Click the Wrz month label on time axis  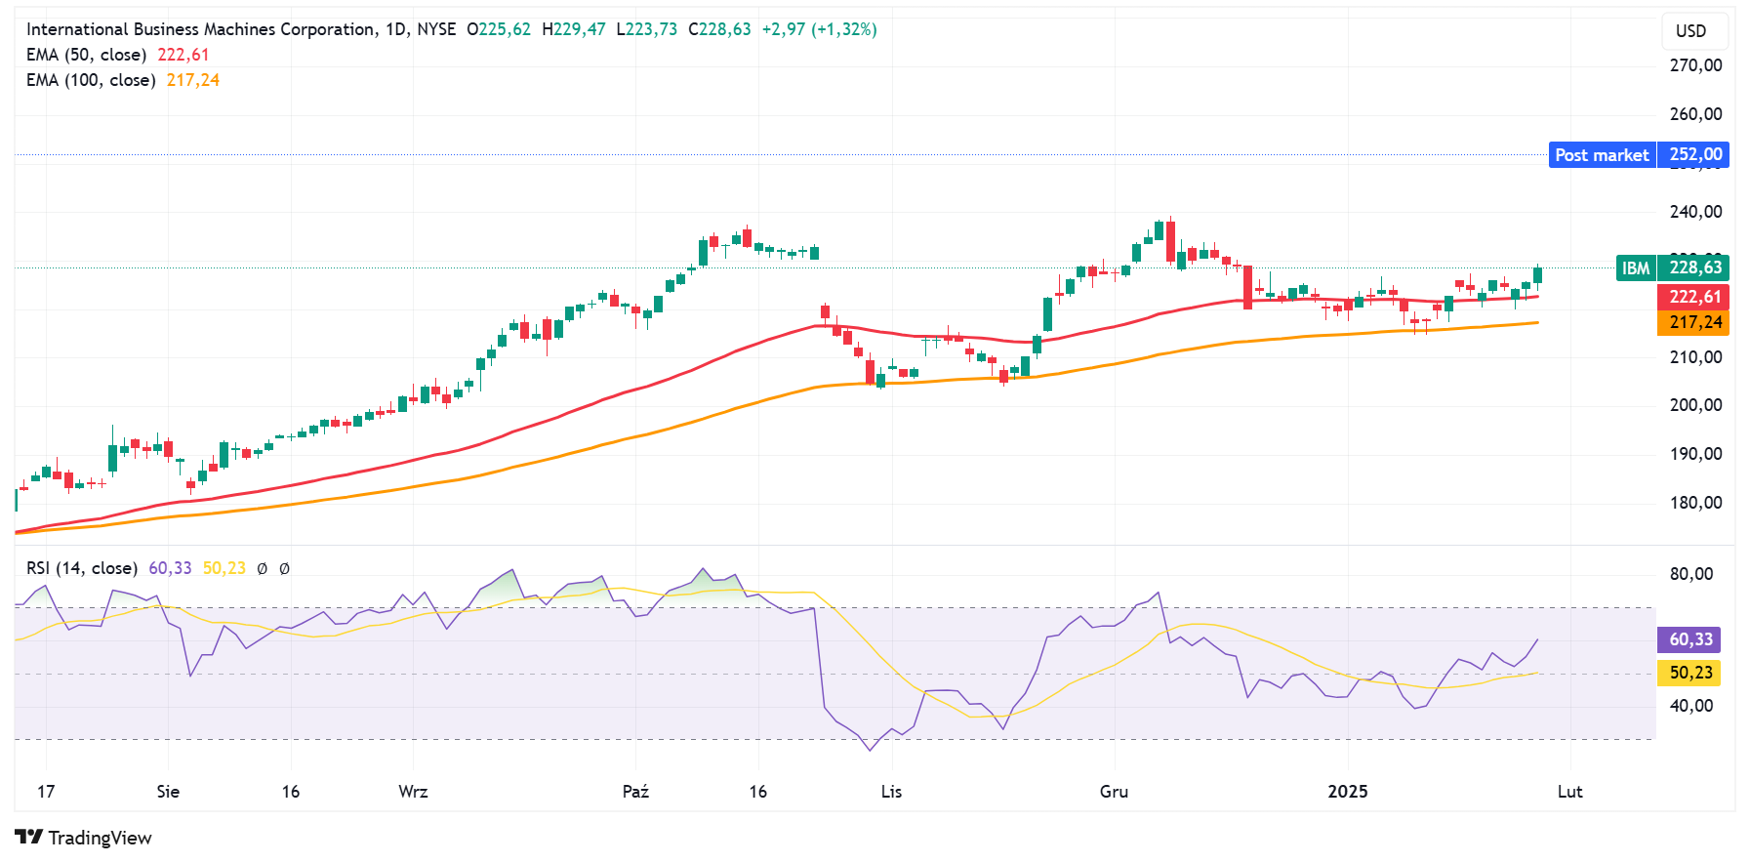[413, 792]
